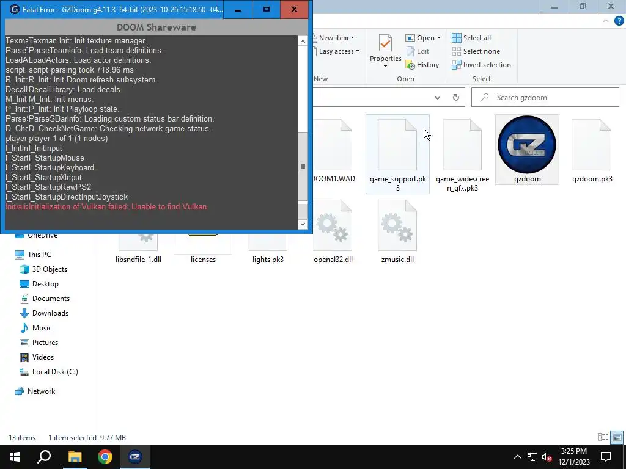The image size is (626, 469).
Task: Select the zmusic.dll file
Action: [x=397, y=231]
